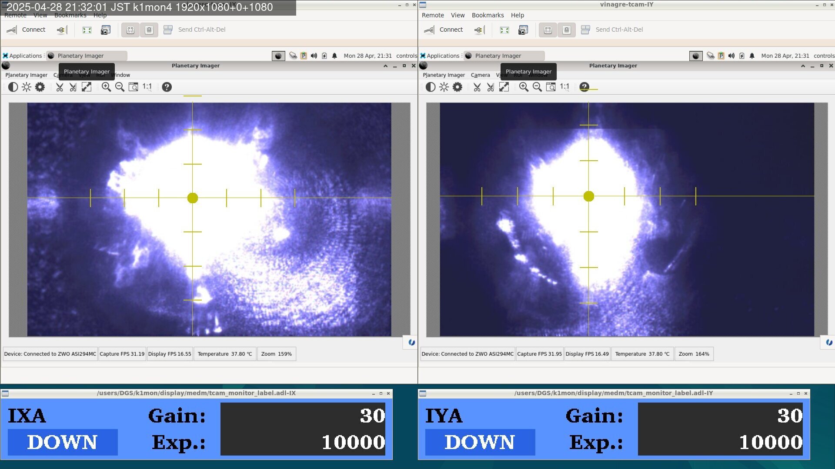Image resolution: width=835 pixels, height=469 pixels.
Task: Toggle view-only lock in vinagre-tcam-IY toolbar
Action: pos(566,30)
